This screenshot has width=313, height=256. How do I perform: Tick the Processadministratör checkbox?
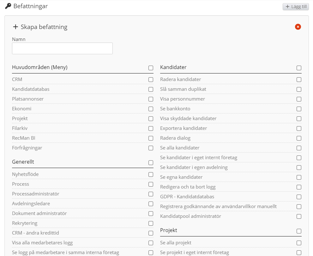tap(151, 194)
